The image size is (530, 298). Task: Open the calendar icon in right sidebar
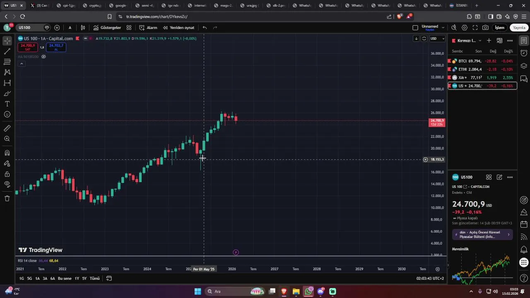[x=524, y=224]
